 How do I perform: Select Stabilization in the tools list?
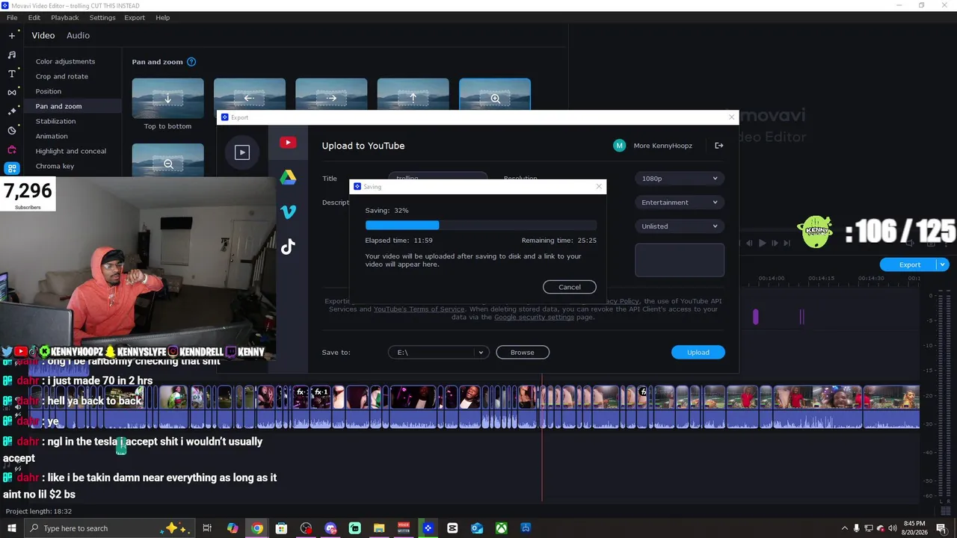click(x=55, y=121)
